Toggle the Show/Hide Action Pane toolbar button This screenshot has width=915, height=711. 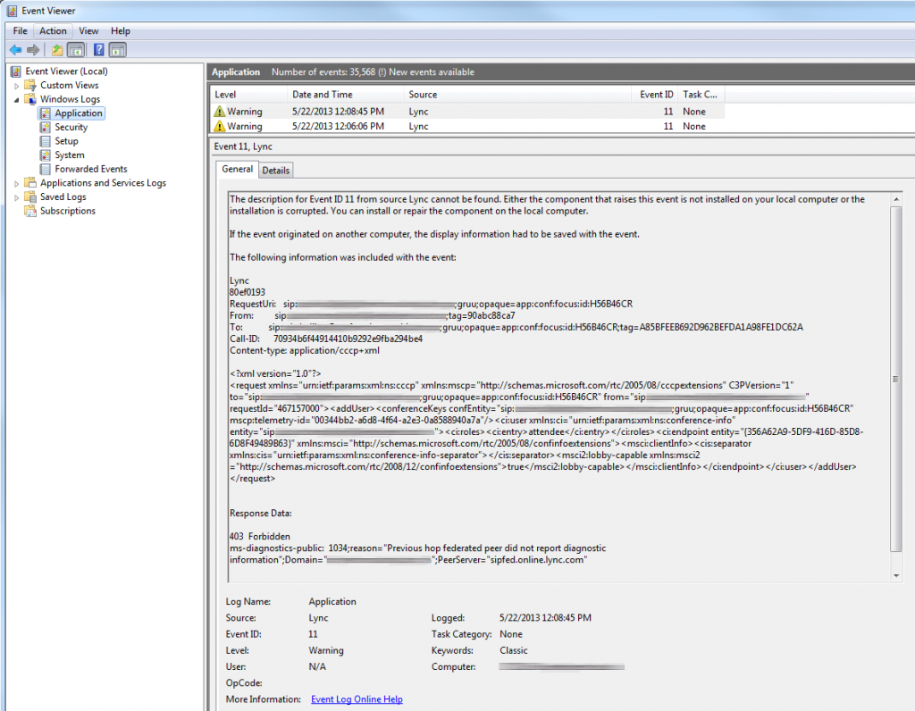coord(118,50)
